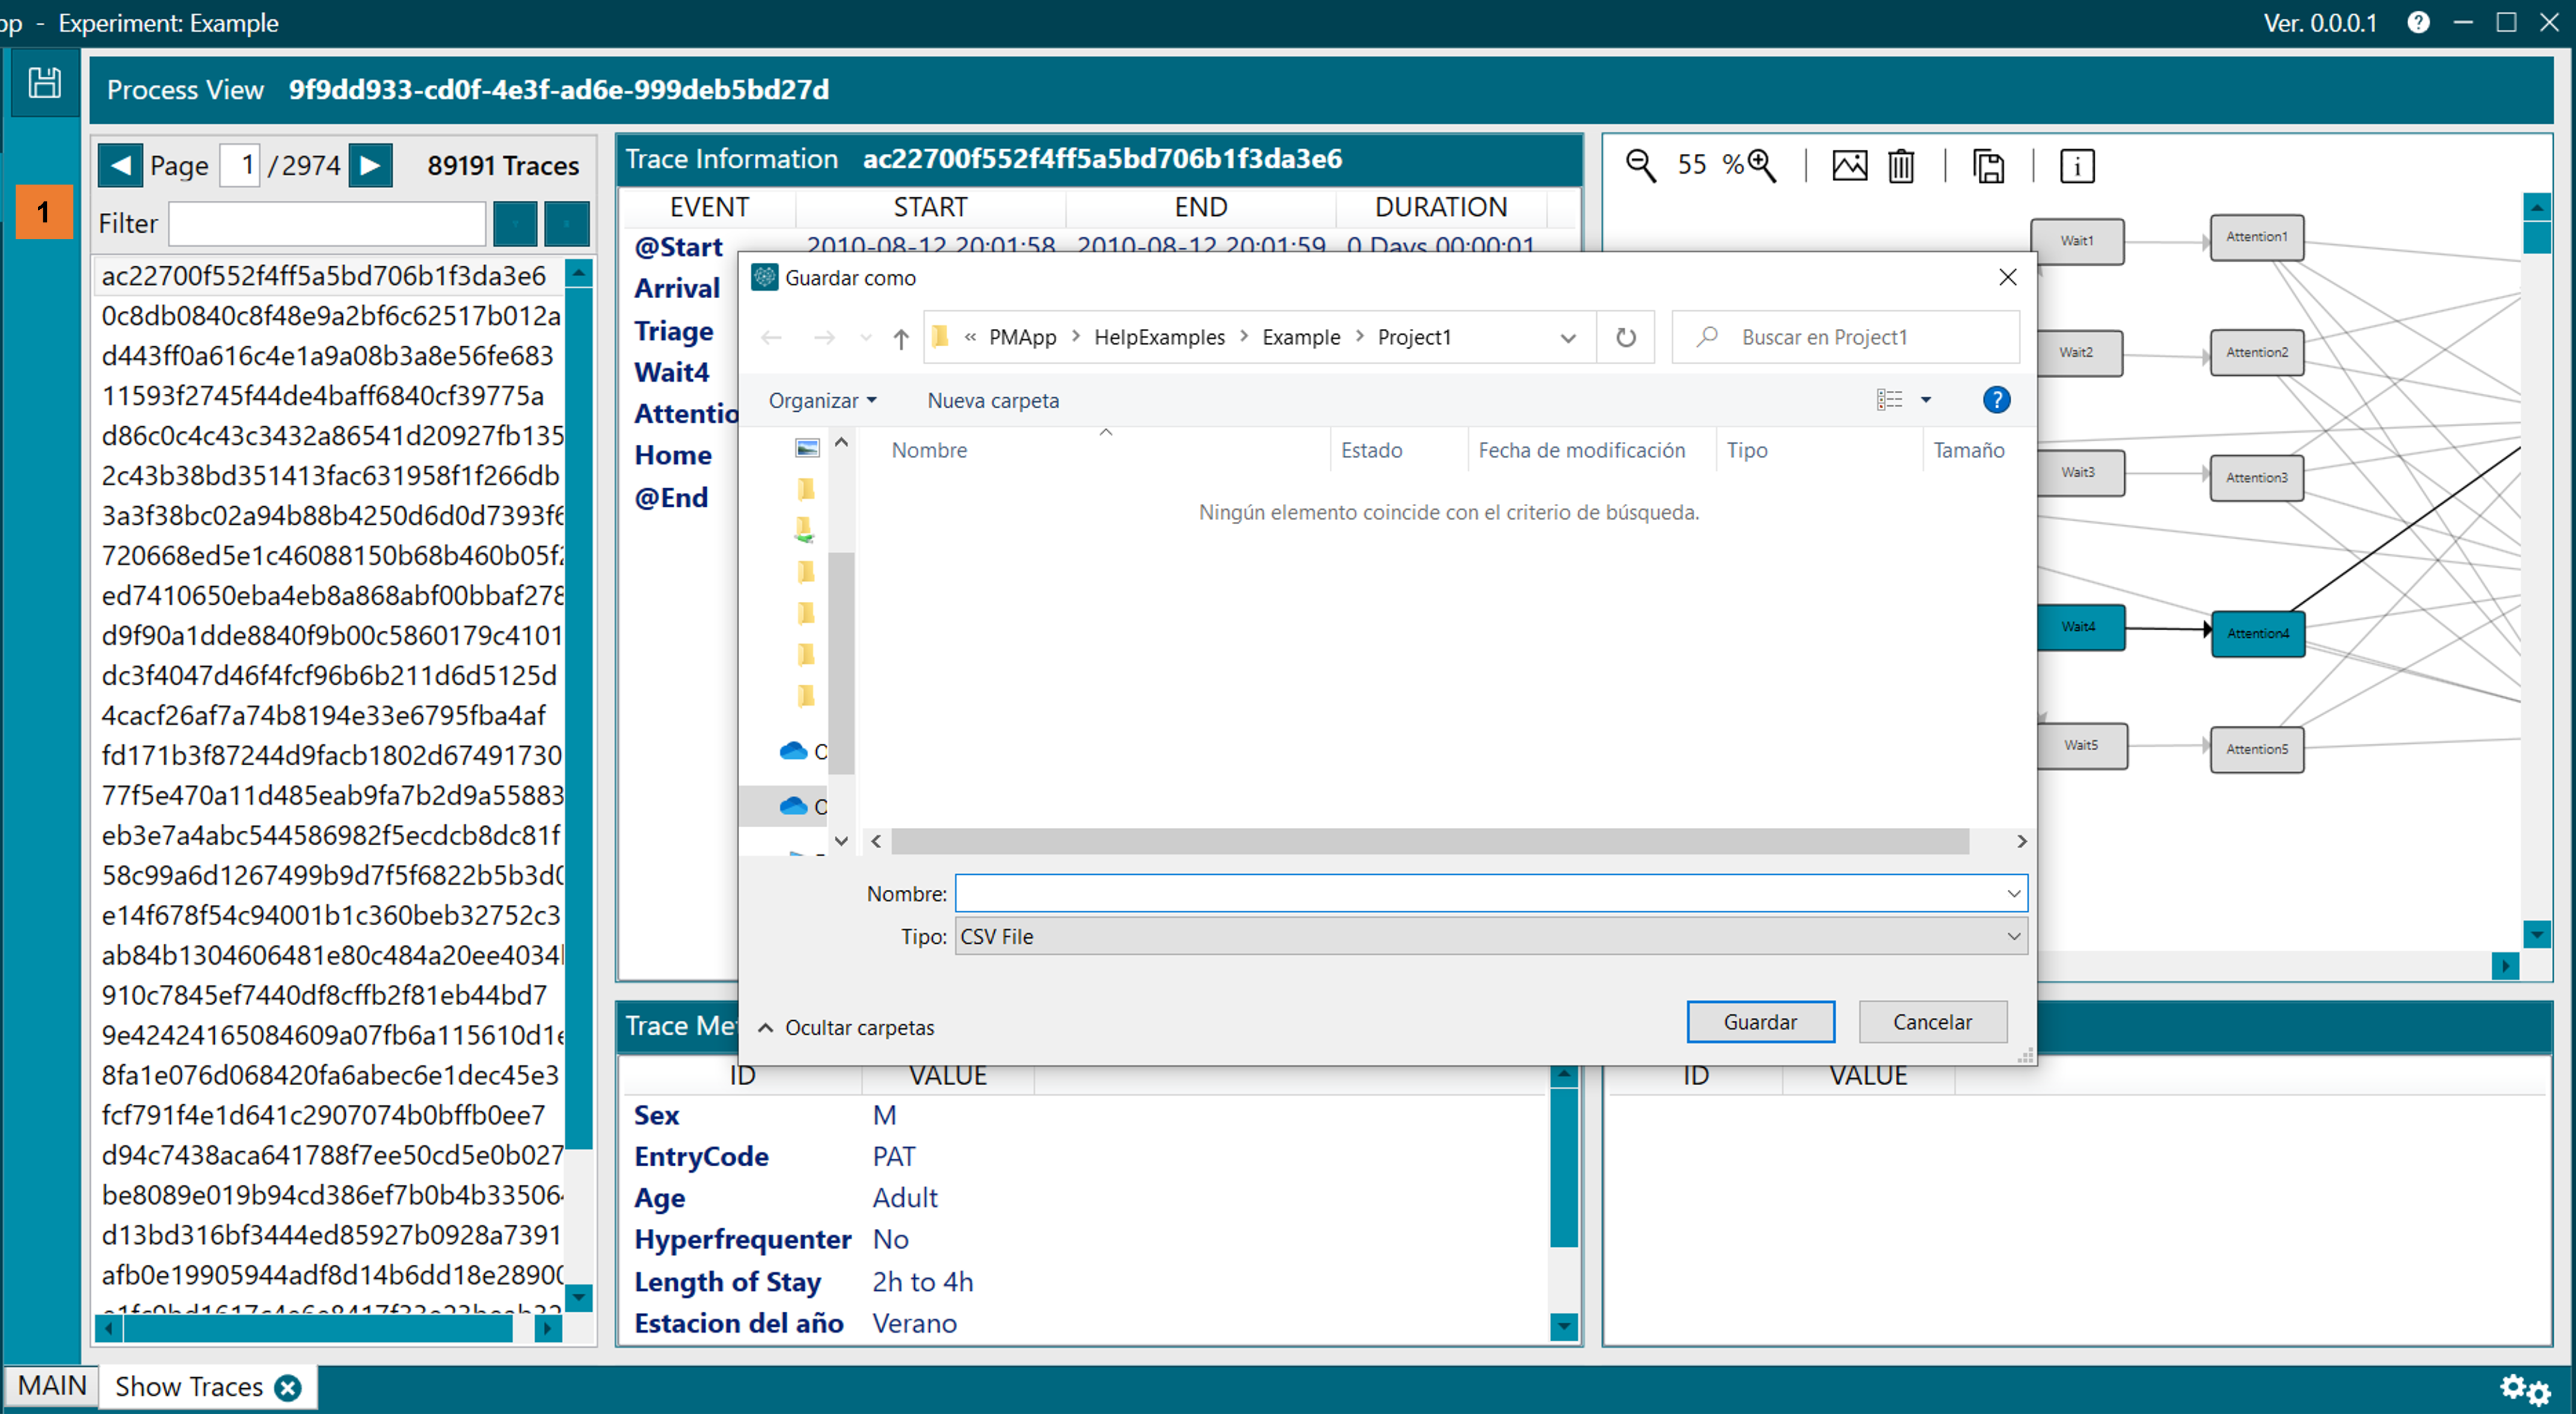Select trace 4cacf26af7a74b8194e33e6795fba4af
This screenshot has width=2576, height=1414.
pyautogui.click(x=324, y=715)
